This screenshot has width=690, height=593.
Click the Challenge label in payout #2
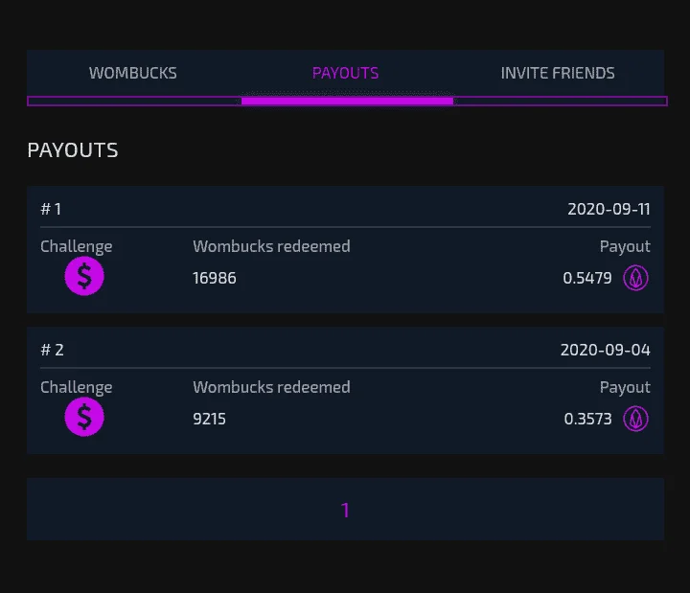(77, 388)
